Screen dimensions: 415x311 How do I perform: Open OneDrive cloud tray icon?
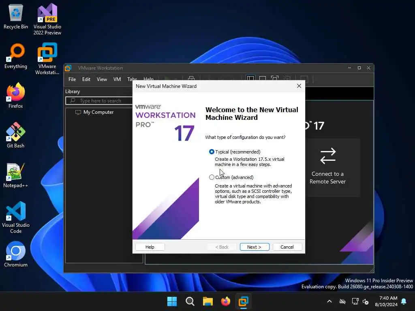click(342, 301)
